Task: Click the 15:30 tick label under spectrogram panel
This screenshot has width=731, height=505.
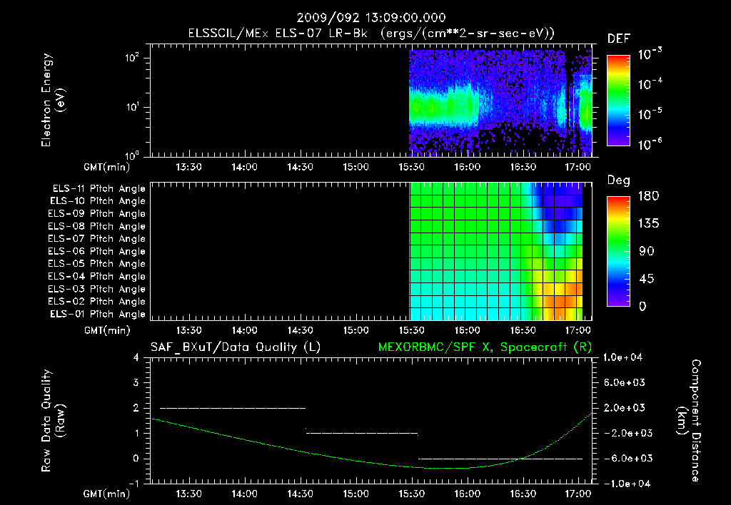Action: pyautogui.click(x=412, y=167)
